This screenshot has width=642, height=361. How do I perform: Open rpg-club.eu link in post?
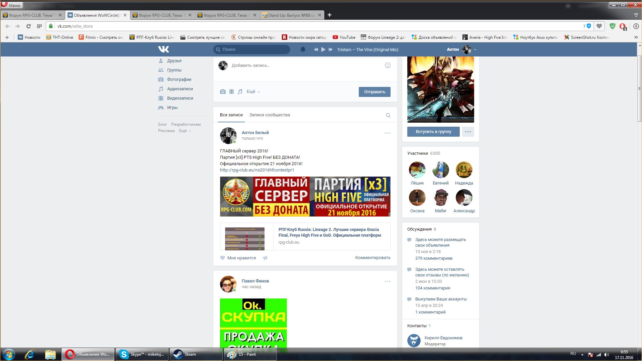[x=257, y=170]
